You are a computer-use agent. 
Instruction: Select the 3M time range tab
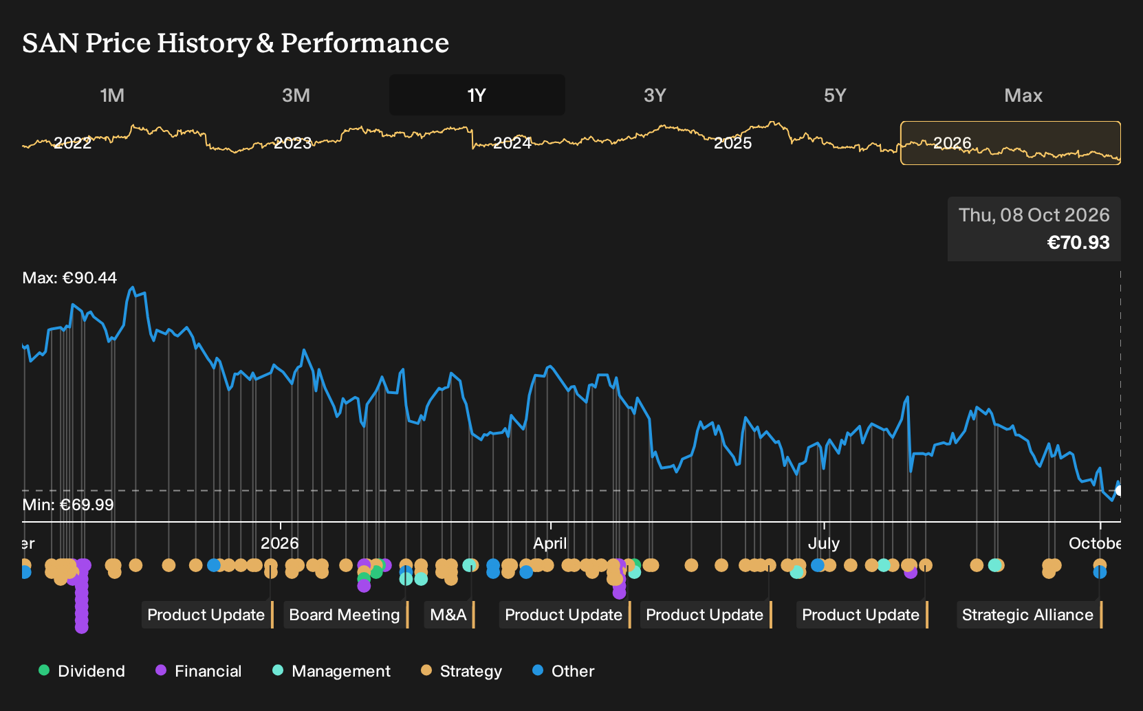tap(296, 96)
